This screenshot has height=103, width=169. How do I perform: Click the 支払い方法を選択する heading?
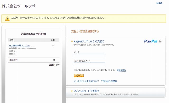coord(85,31)
